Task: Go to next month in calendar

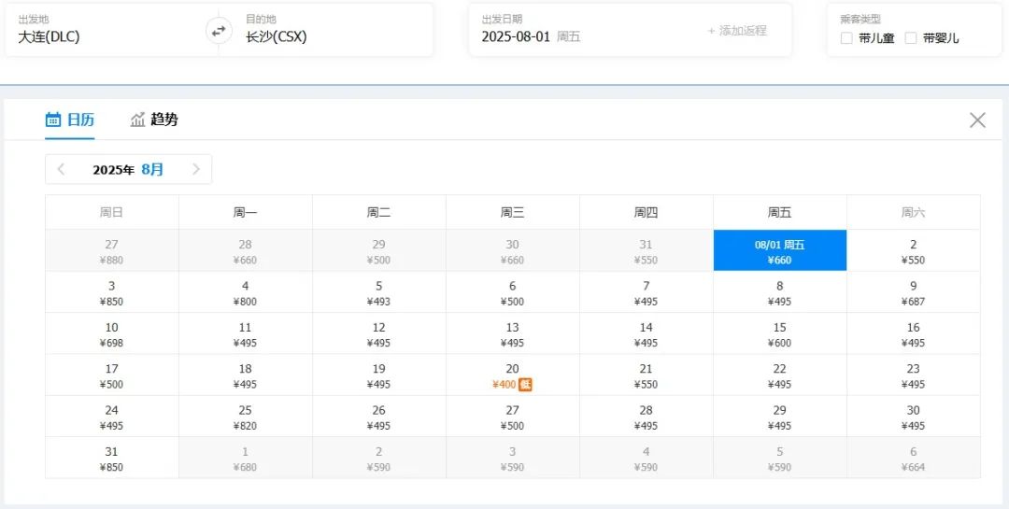Action: pos(196,169)
